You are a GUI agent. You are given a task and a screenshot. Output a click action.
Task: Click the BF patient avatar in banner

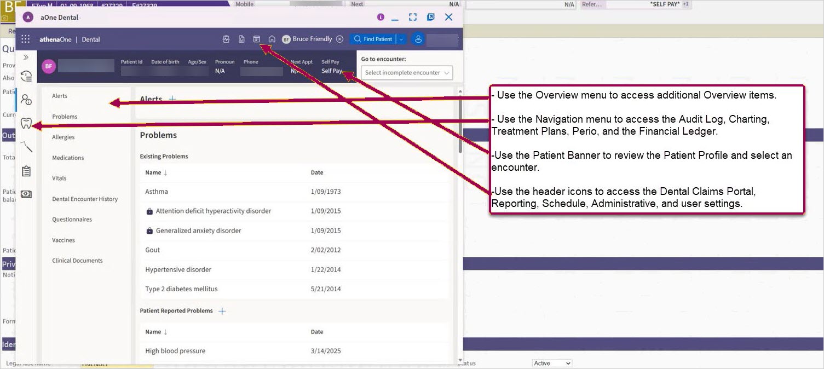49,66
